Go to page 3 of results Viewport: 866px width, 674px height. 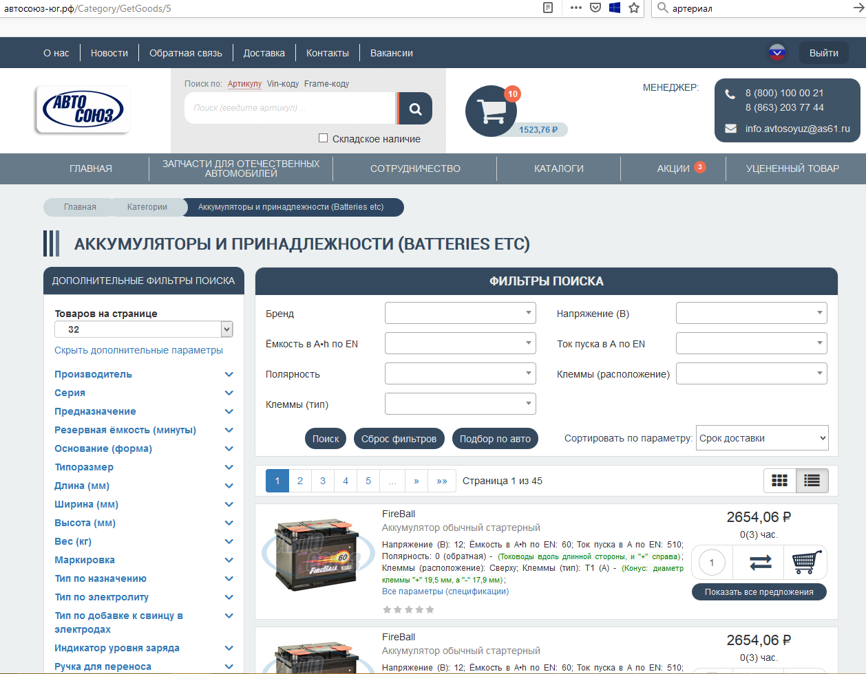coord(323,481)
